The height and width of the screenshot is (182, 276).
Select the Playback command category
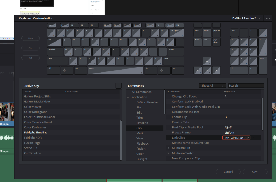point(145,143)
